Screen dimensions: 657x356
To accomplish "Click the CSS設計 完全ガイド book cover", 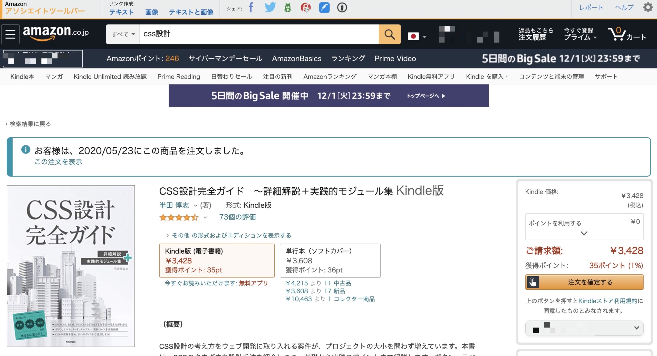I will [x=71, y=266].
